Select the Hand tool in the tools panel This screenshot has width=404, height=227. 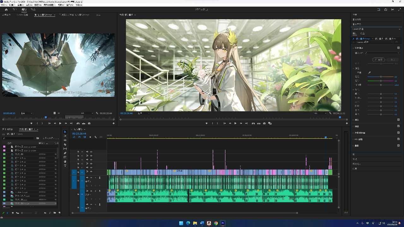tap(65, 161)
